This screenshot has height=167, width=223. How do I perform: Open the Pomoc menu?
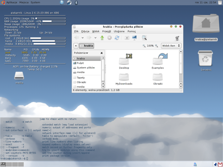pyautogui.click(x=132, y=31)
